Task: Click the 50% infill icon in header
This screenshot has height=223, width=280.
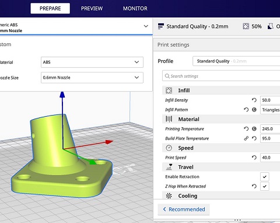Action: [246, 26]
